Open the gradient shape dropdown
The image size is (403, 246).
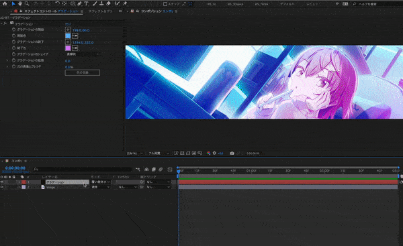pos(82,54)
